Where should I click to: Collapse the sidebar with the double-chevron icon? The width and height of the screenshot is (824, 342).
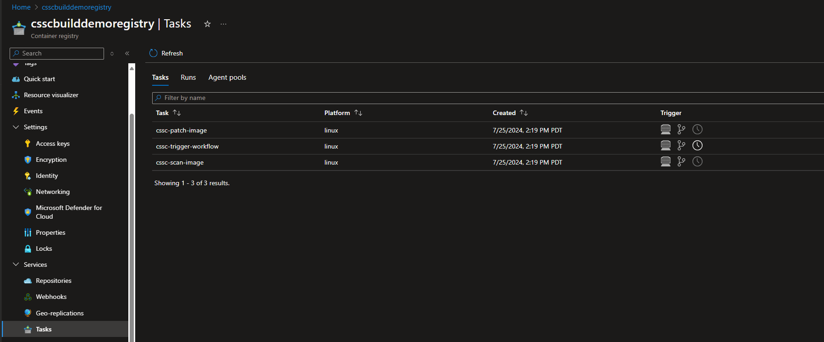(x=127, y=54)
